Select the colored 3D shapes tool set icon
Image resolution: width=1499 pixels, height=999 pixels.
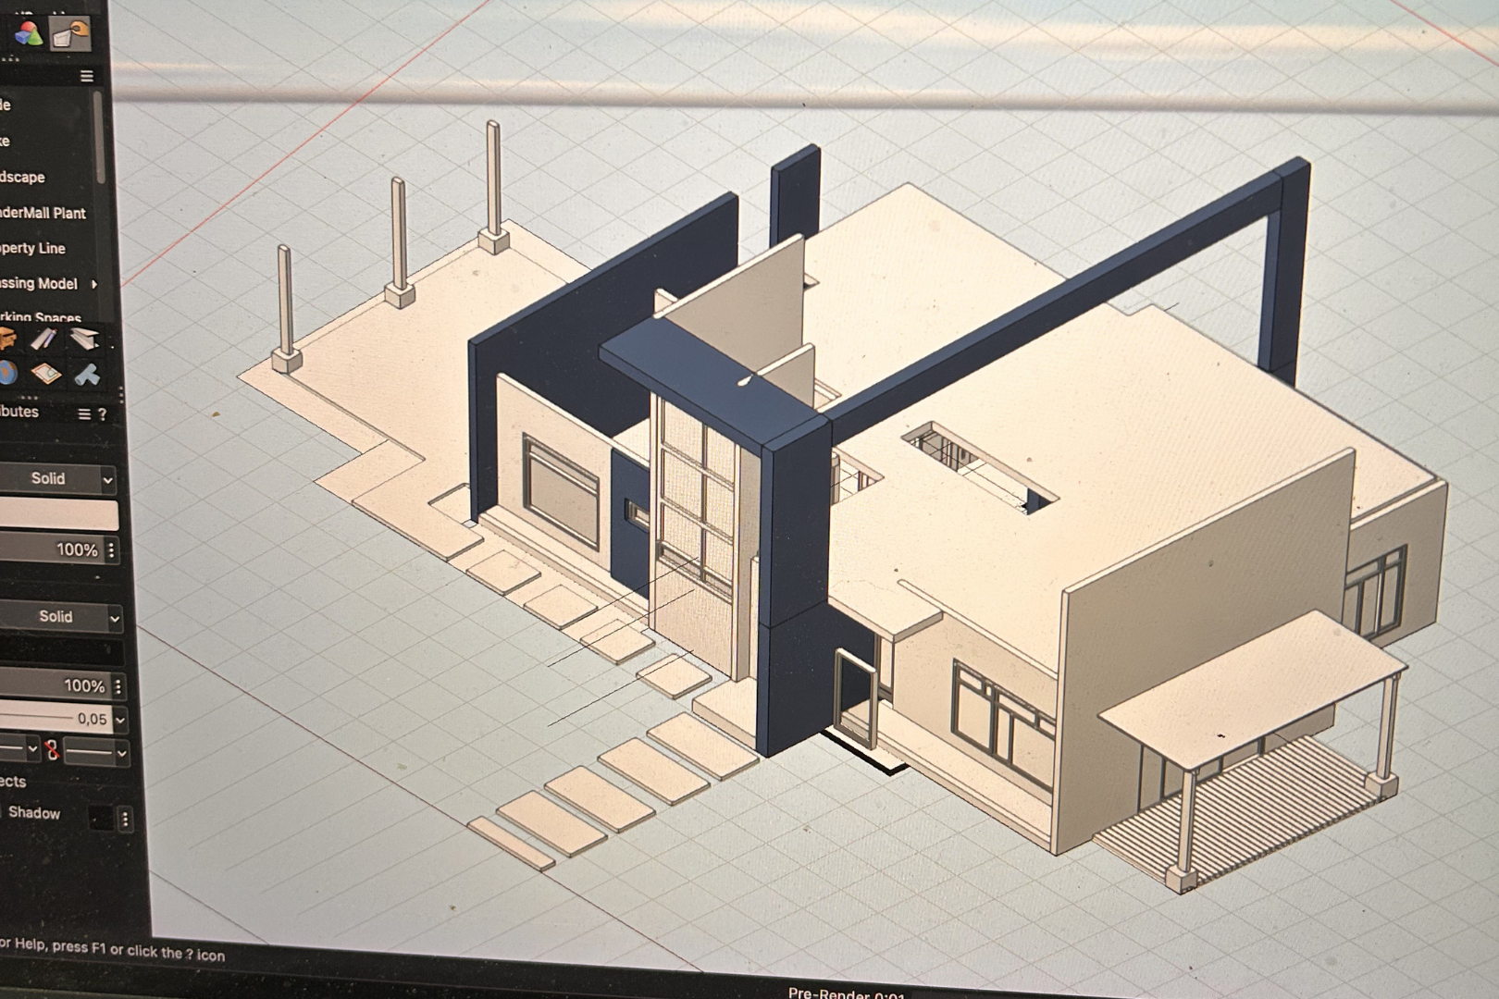[x=29, y=35]
